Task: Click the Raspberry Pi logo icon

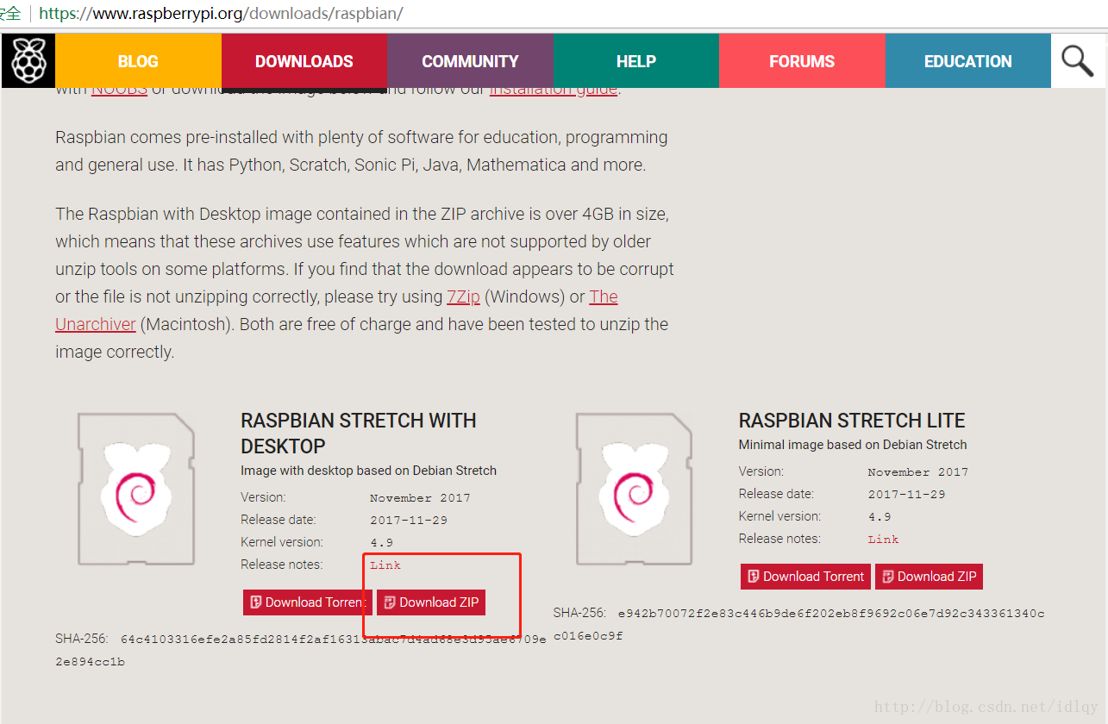Action: point(28,61)
